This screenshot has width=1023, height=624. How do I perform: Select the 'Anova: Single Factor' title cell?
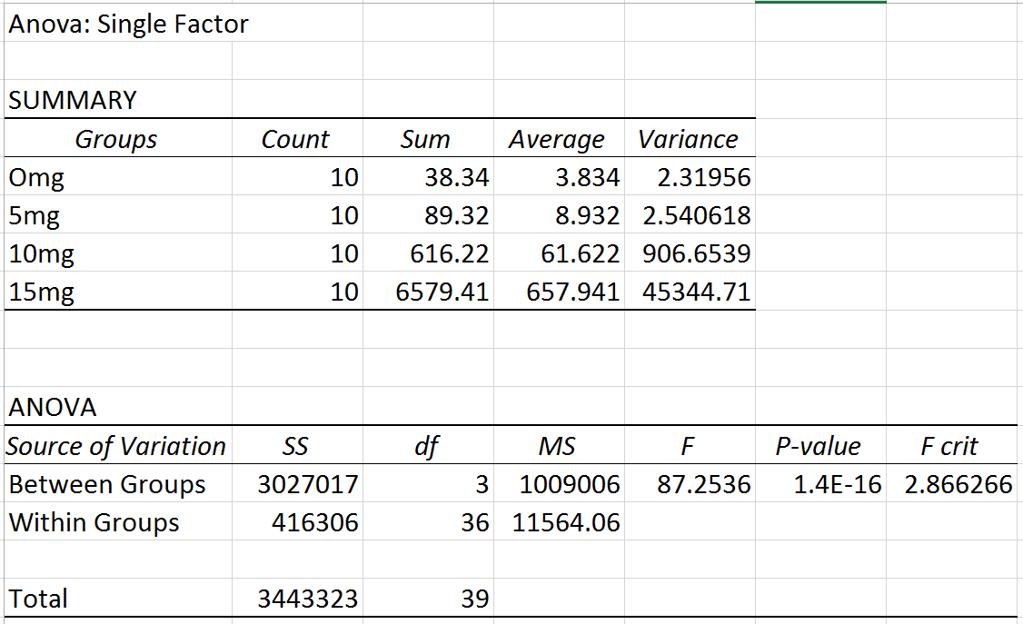pos(127,25)
